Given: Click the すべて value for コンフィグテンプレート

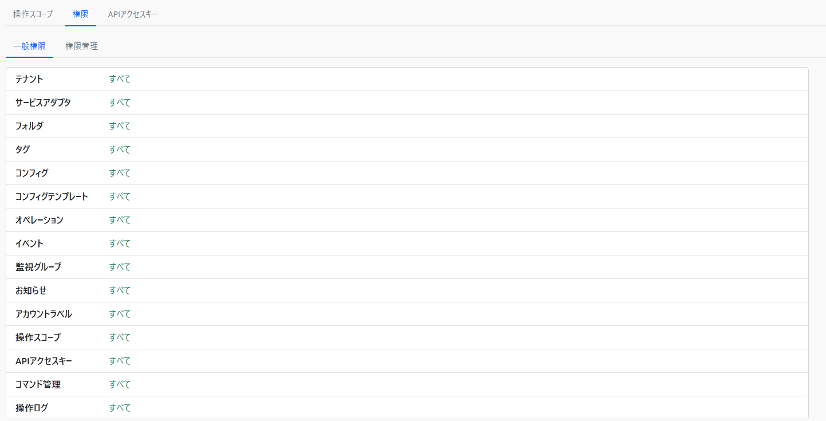Looking at the screenshot, I should [x=120, y=196].
